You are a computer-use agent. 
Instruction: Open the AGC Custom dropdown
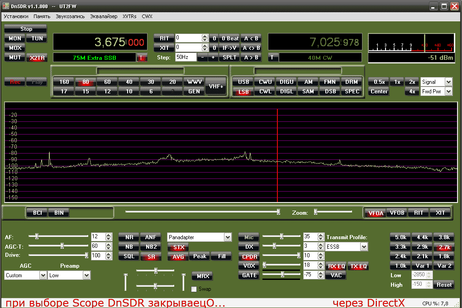pyautogui.click(x=43, y=275)
